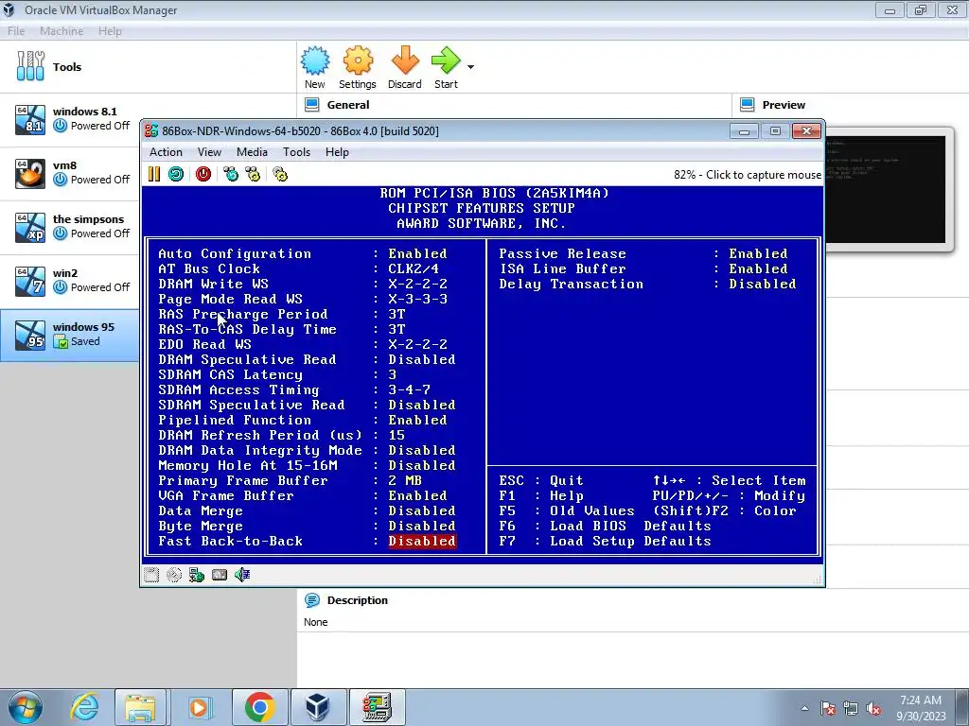The height and width of the screenshot is (726, 969).
Task: Click the SDRAM CAS Latency label
Action: tap(231, 374)
